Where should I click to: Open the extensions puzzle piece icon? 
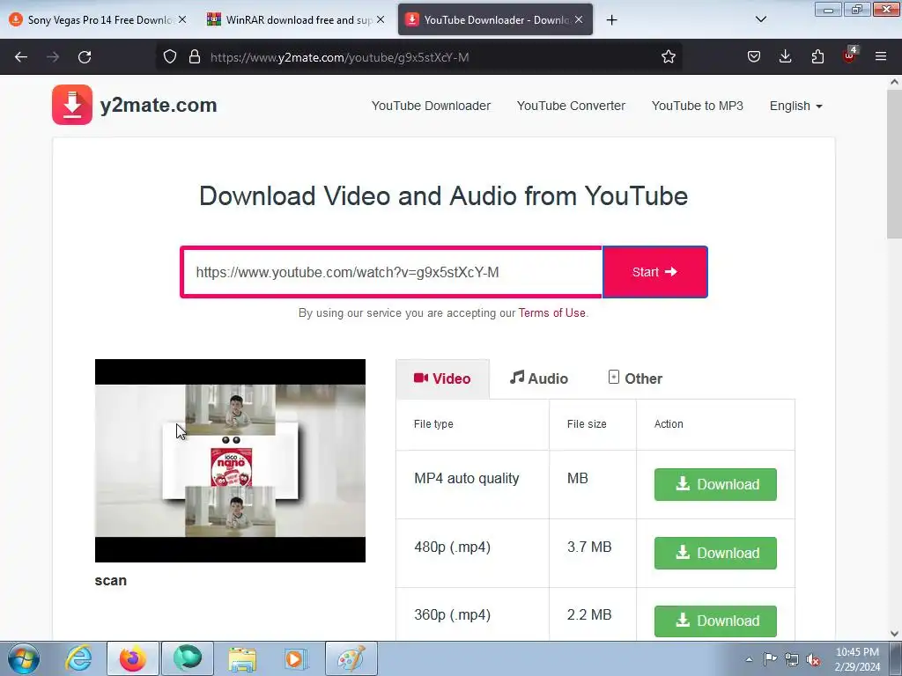tap(817, 57)
